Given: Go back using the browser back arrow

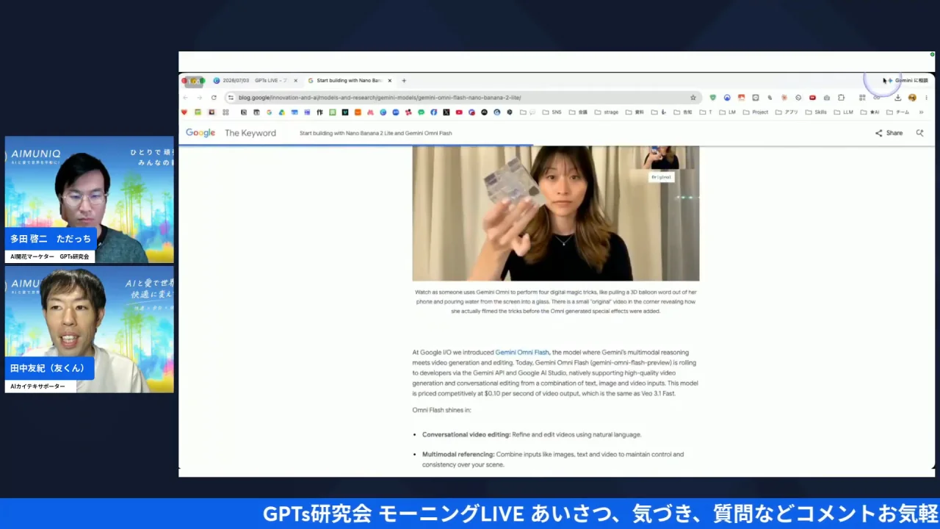Looking at the screenshot, I should pyautogui.click(x=185, y=98).
